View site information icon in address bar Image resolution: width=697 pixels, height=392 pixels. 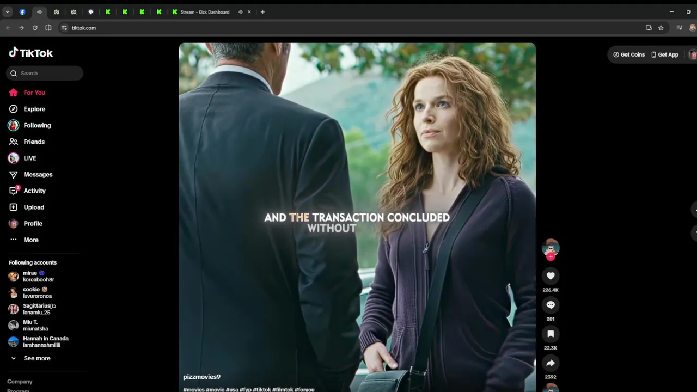pyautogui.click(x=64, y=28)
